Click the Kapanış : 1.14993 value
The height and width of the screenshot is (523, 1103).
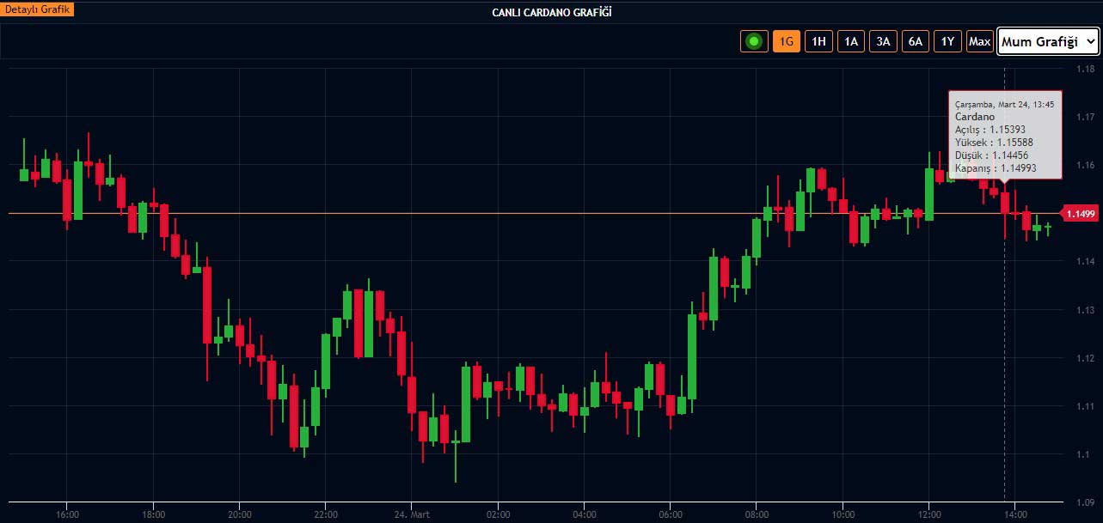coord(995,169)
